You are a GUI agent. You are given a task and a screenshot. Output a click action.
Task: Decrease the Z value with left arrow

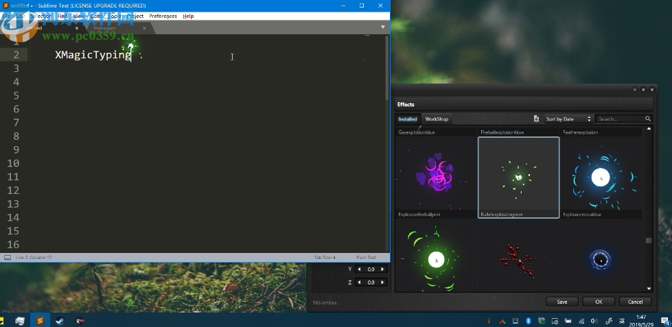point(359,282)
